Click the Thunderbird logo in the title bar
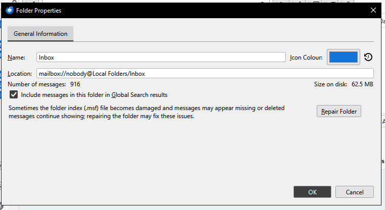Image resolution: width=385 pixels, height=210 pixels. 9,10
